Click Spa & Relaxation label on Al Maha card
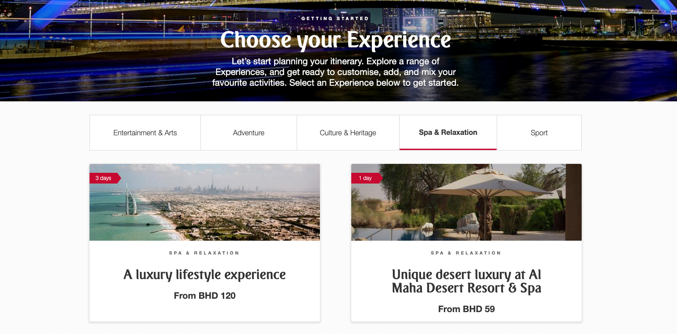The image size is (677, 334). coord(466,253)
